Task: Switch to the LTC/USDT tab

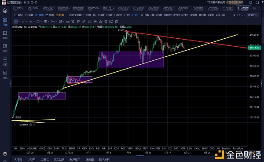Action: click(48, 8)
